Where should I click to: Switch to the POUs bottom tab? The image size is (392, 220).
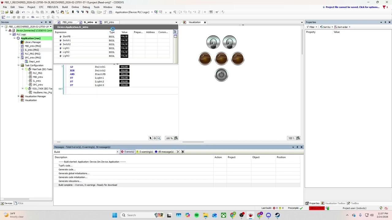19,204
